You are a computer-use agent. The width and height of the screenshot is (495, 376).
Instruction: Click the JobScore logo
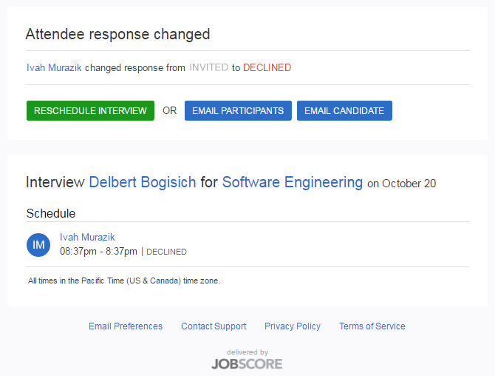(x=247, y=364)
